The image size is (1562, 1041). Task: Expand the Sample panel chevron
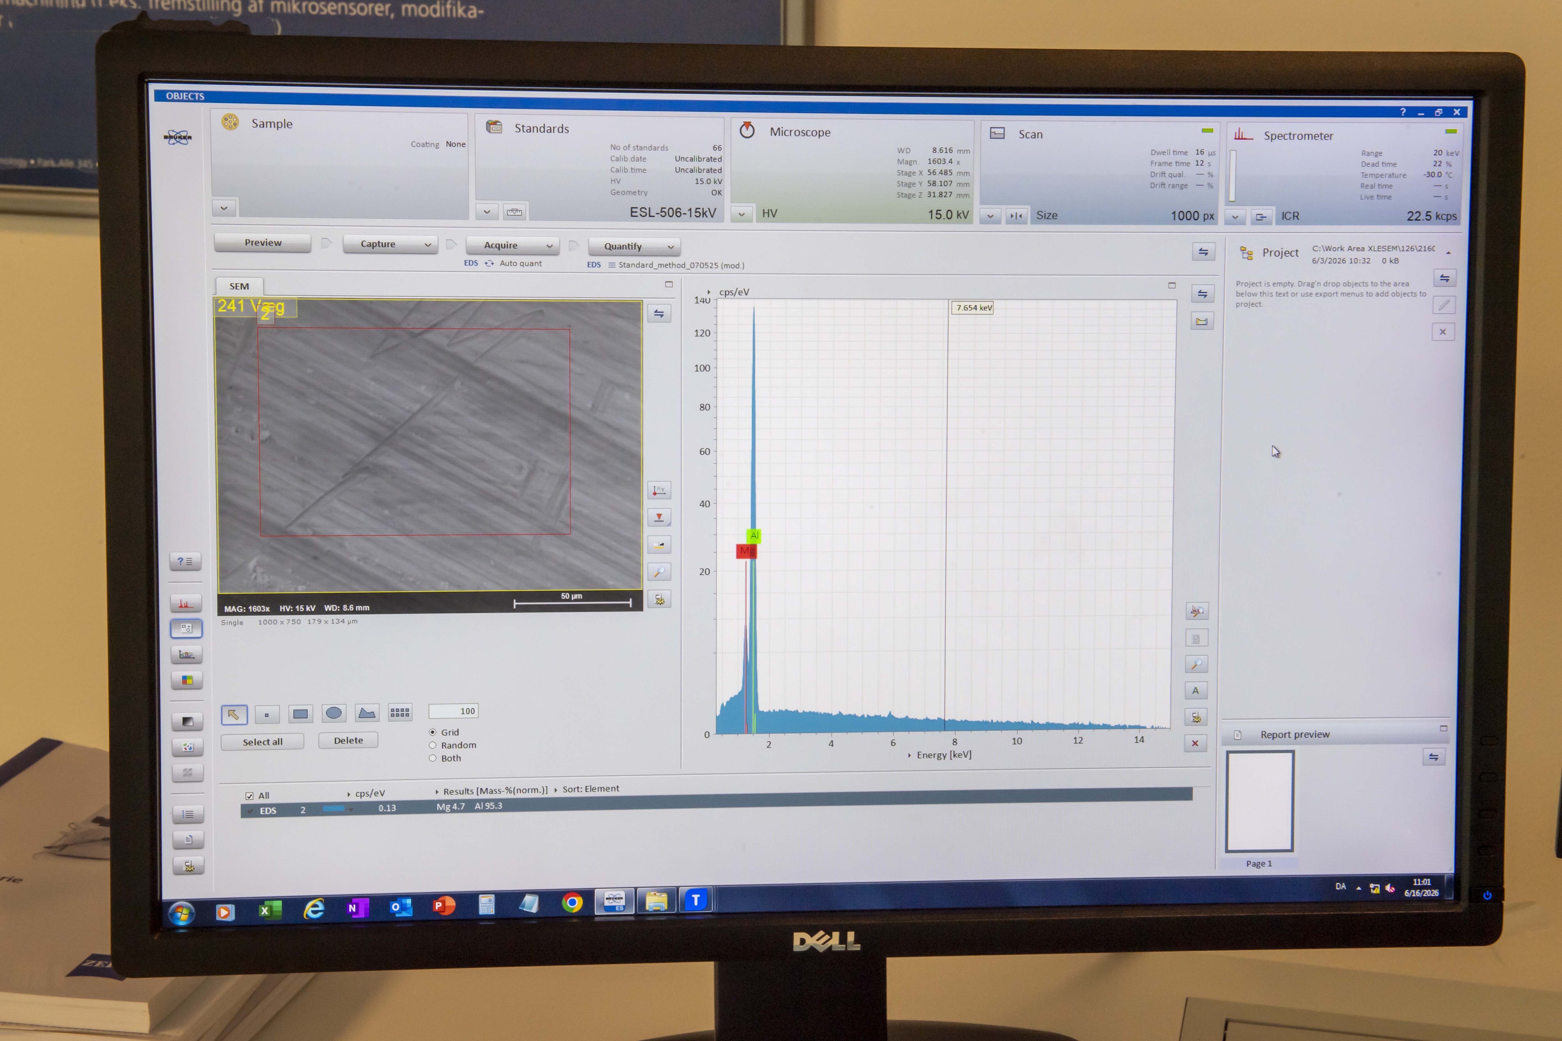click(224, 208)
